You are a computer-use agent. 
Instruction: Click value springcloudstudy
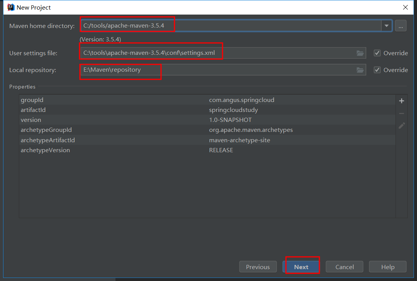coord(233,110)
